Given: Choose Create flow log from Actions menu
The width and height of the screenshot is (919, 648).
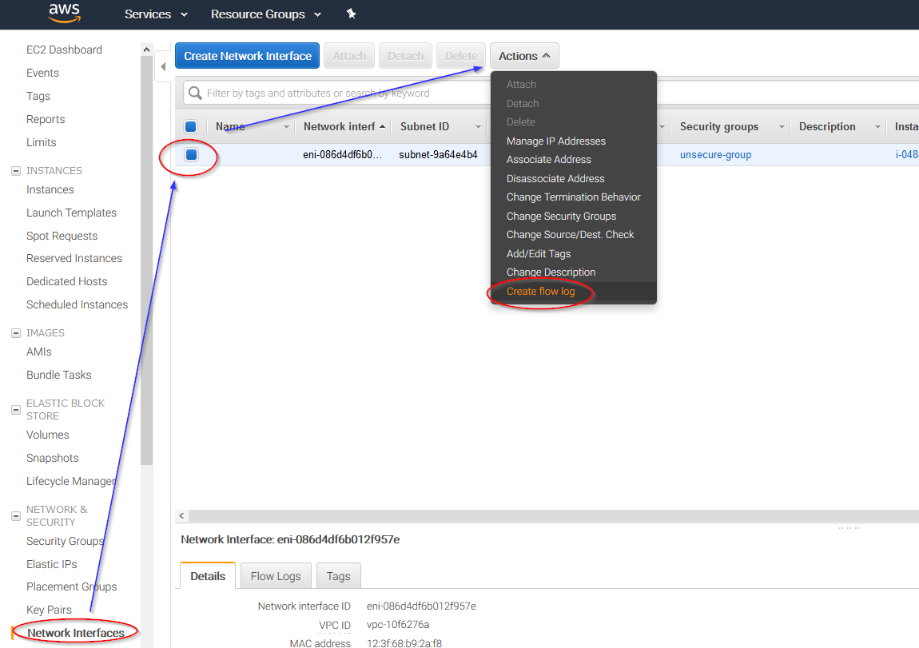Looking at the screenshot, I should tap(540, 292).
